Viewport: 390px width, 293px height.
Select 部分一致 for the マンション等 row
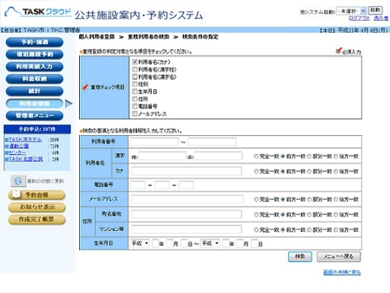[x=309, y=230]
